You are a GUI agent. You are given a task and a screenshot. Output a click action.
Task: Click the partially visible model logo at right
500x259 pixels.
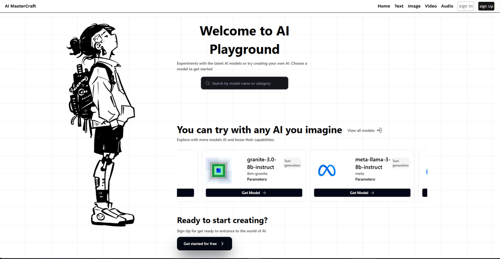(425, 171)
